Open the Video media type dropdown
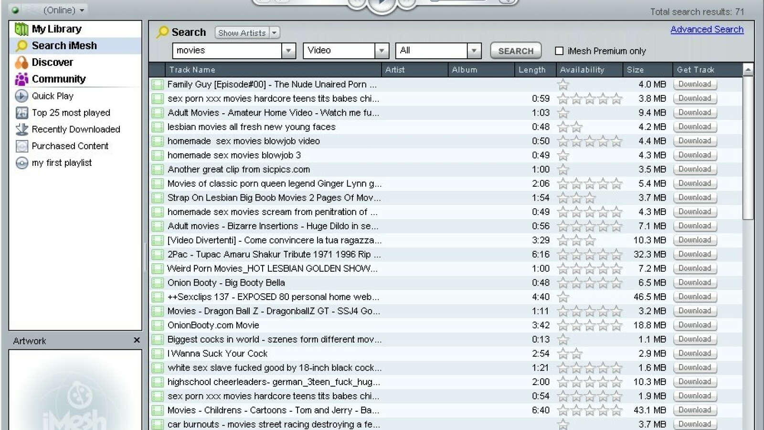The height and width of the screenshot is (430, 764). (381, 51)
